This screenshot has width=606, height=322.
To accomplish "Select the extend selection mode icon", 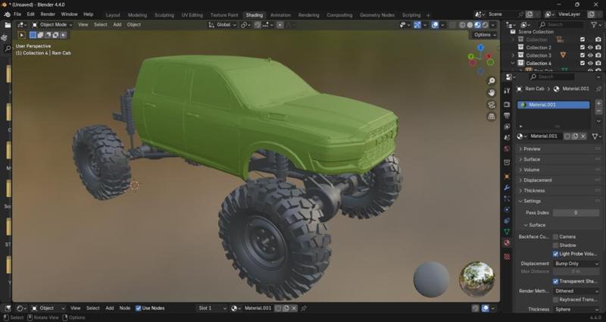I will (x=41, y=35).
